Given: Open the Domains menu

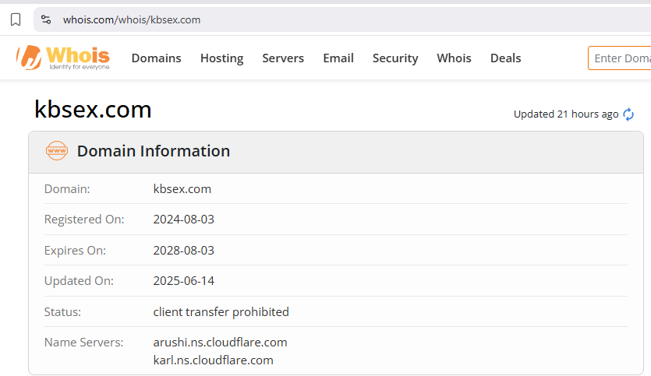Looking at the screenshot, I should tap(156, 58).
